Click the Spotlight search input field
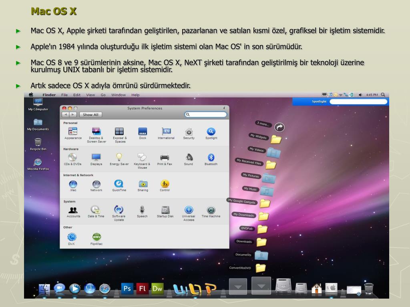410x307 pixels. [358, 102]
